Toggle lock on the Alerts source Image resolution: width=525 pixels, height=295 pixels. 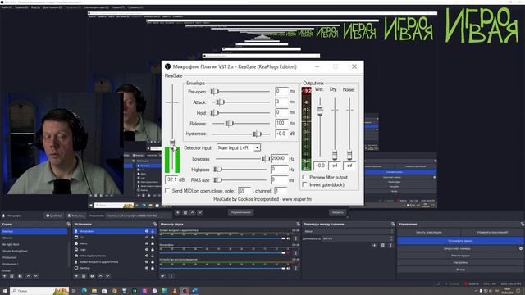point(153,243)
